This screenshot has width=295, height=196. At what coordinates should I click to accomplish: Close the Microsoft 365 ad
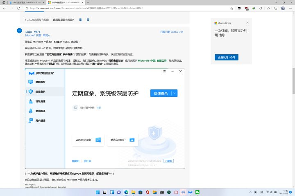tap(247, 23)
